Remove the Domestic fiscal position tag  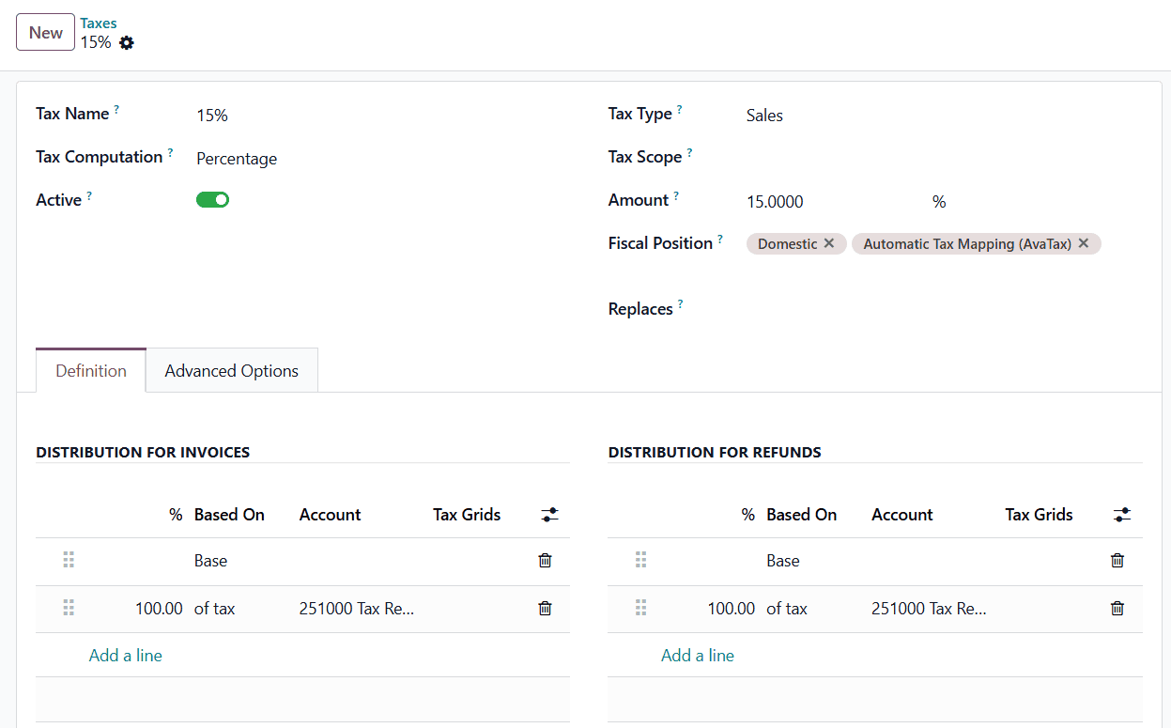pos(829,243)
